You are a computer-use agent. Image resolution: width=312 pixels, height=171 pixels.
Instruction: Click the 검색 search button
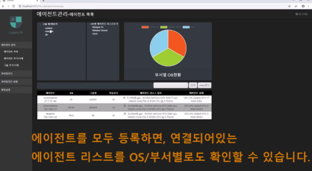[x=193, y=85]
